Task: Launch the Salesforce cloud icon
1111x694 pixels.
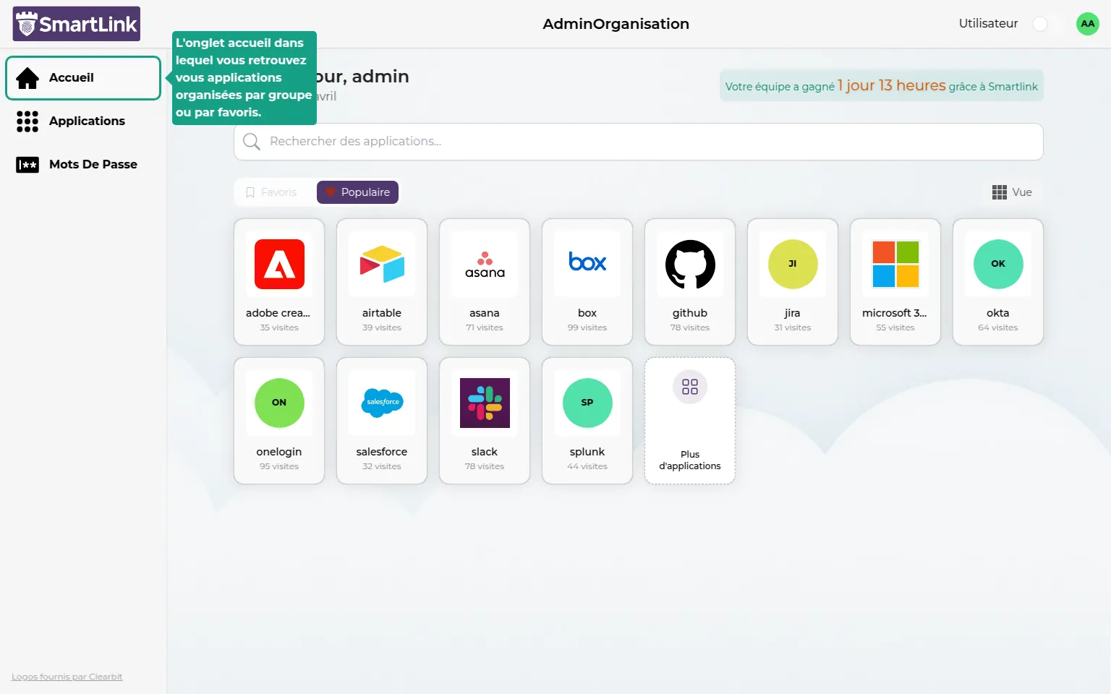Action: [382, 402]
